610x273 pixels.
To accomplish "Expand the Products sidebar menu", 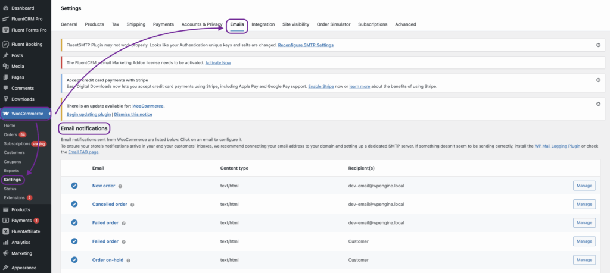I will point(20,209).
